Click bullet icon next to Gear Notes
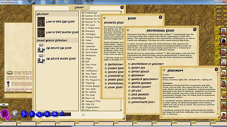 83,65
